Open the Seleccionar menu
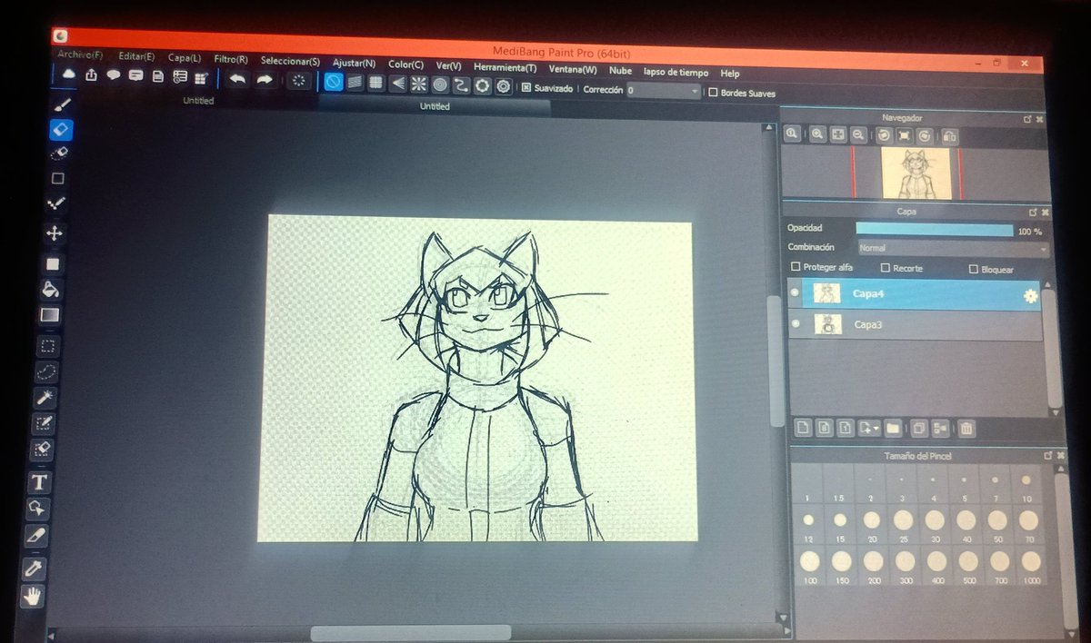The image size is (1091, 643). (x=290, y=62)
